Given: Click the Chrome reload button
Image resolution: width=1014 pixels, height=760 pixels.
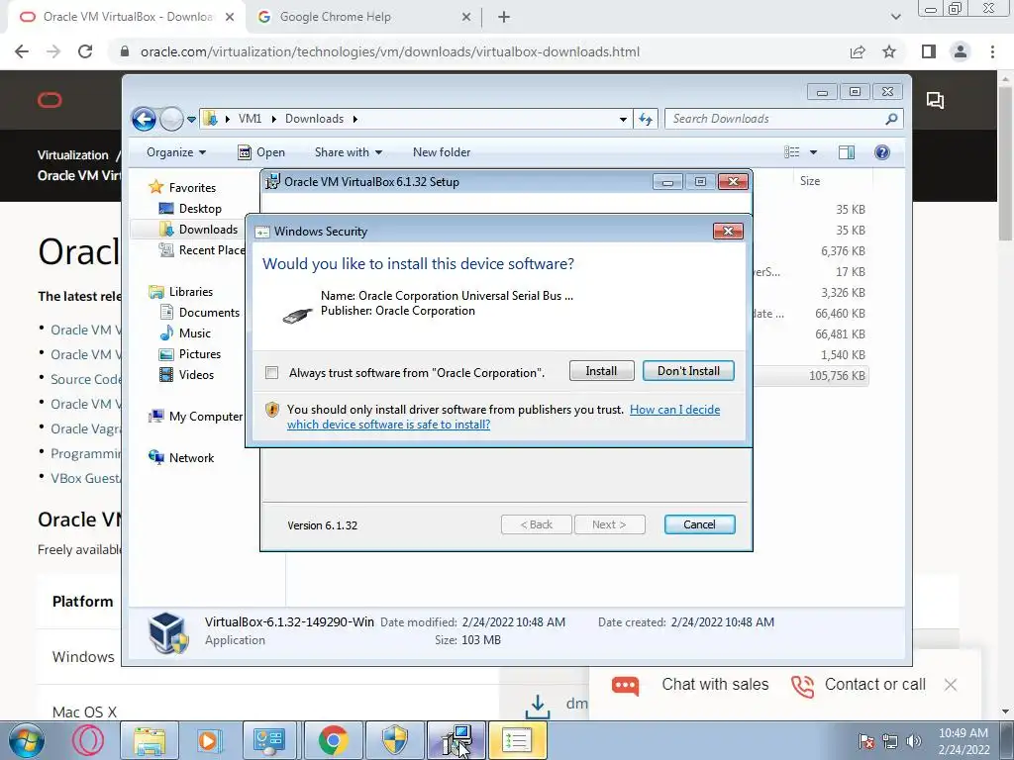Looking at the screenshot, I should (85, 51).
